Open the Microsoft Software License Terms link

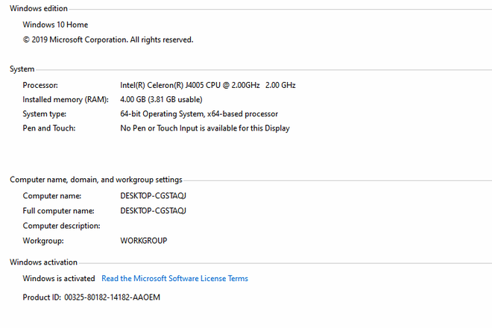(x=174, y=279)
